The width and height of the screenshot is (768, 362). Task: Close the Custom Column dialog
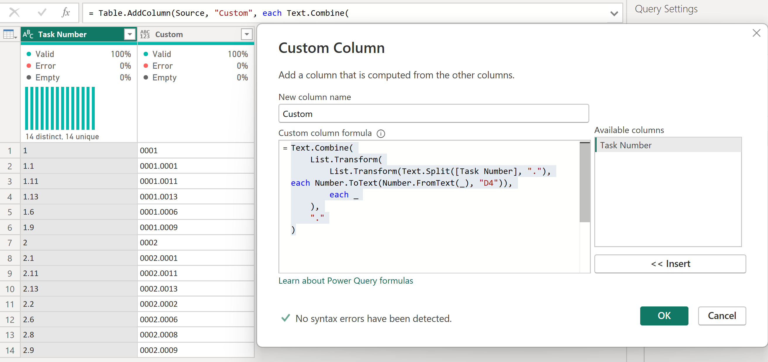(756, 33)
